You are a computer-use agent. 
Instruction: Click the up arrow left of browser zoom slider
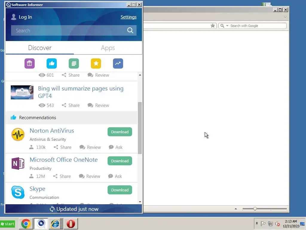point(236,209)
